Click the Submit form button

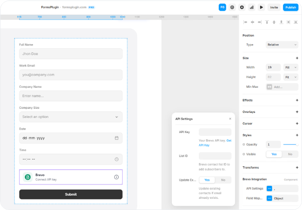pyautogui.click(x=71, y=194)
